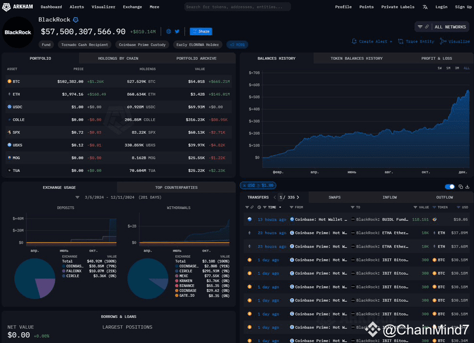The image size is (474, 343).
Task: Open the TIME column filter
Action: coord(265,207)
